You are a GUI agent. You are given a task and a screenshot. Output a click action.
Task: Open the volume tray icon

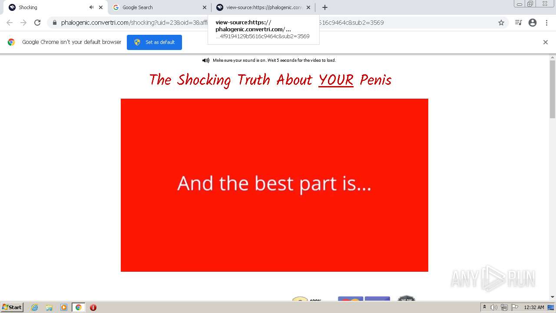point(494,307)
